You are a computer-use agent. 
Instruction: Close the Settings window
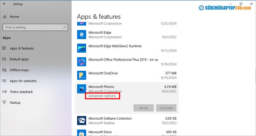252,4
